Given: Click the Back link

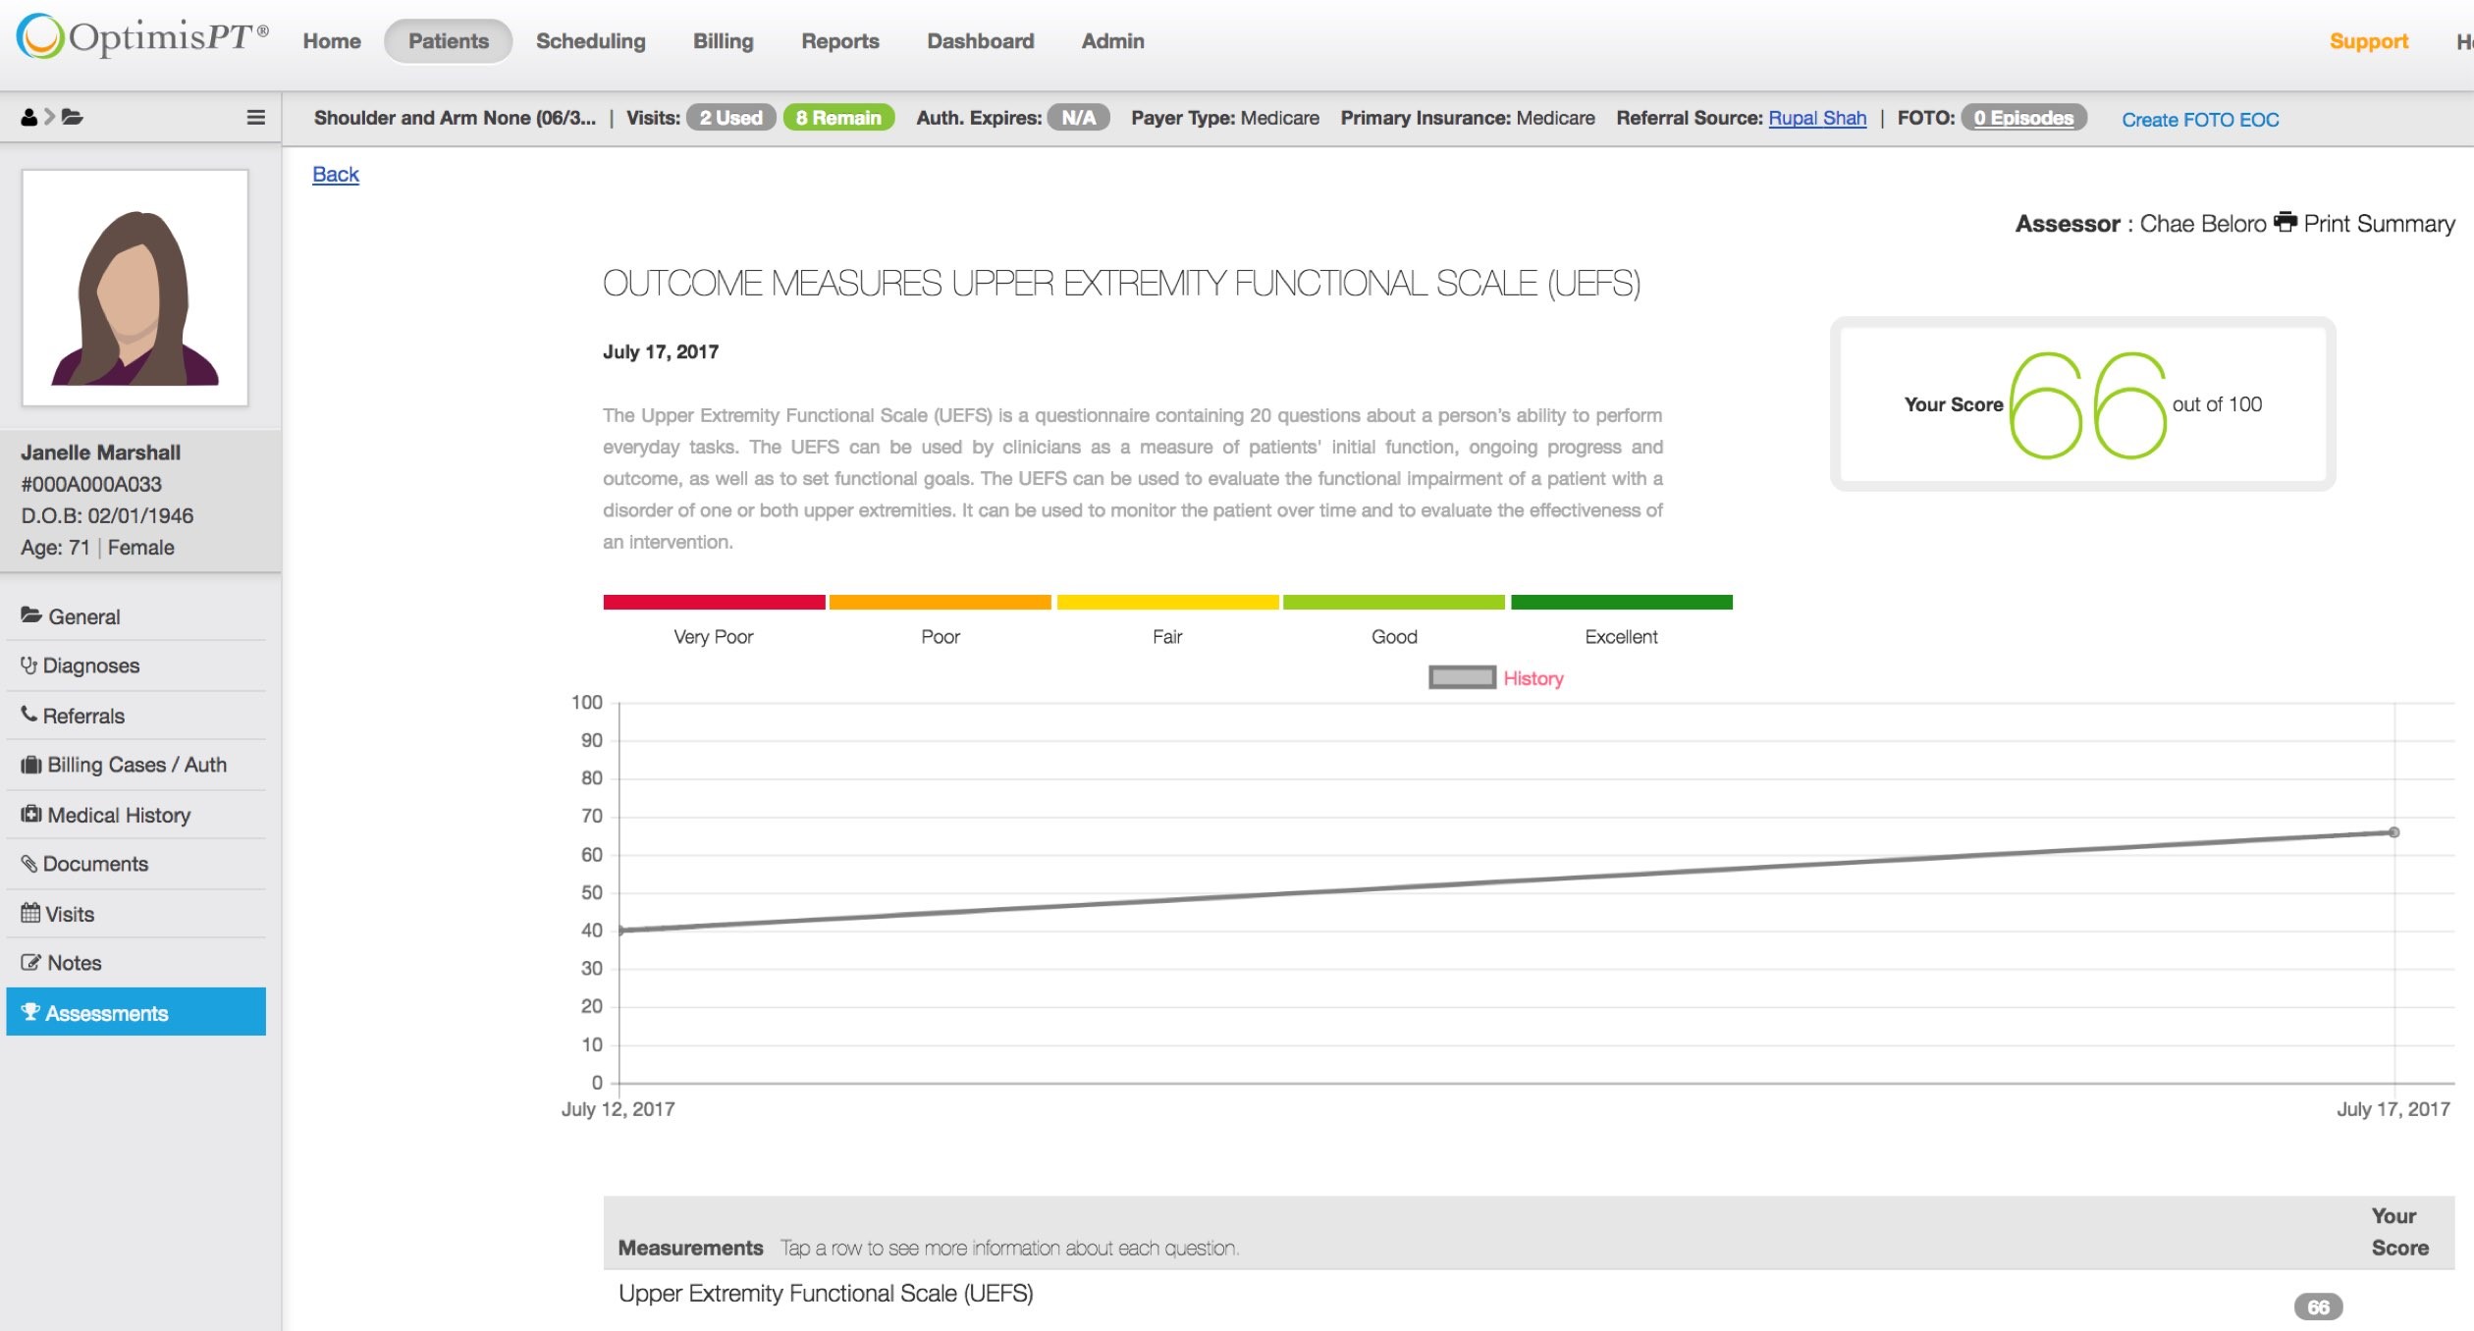Looking at the screenshot, I should (335, 174).
